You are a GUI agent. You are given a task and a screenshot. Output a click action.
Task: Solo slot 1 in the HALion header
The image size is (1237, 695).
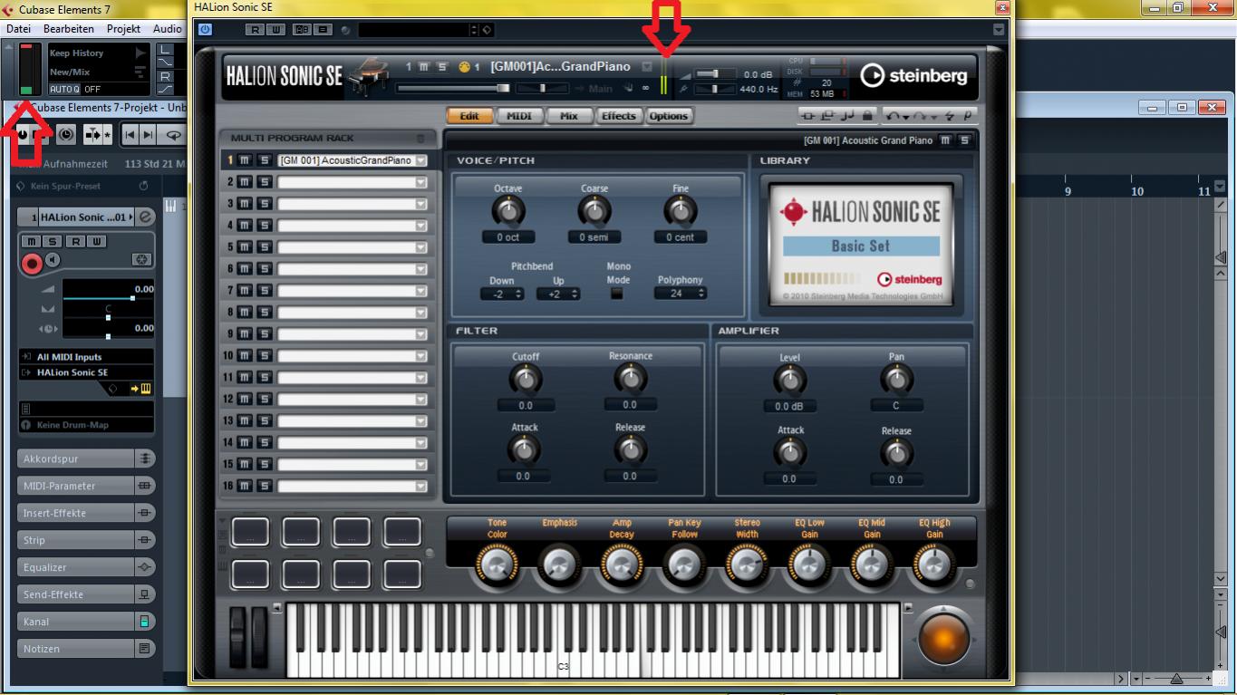click(442, 66)
